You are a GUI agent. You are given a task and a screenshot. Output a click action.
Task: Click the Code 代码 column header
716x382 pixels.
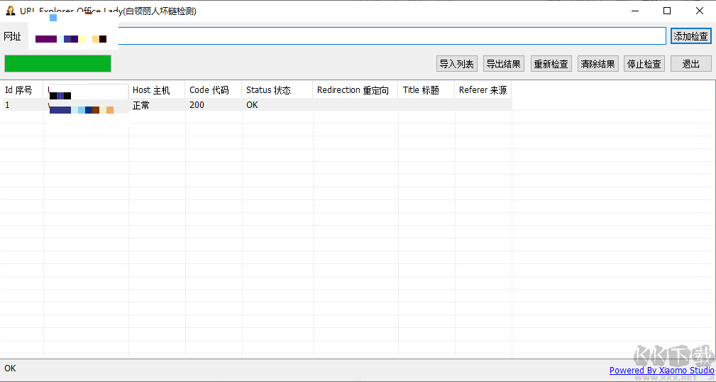pyautogui.click(x=213, y=90)
